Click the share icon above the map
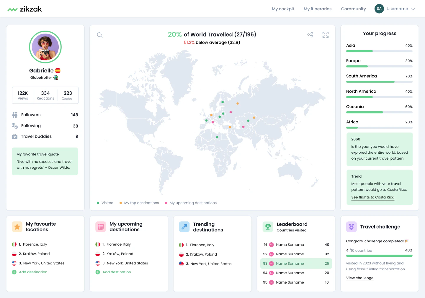 [x=310, y=35]
